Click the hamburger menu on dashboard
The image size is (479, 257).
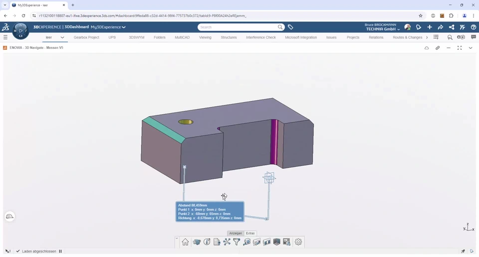pyautogui.click(x=5, y=37)
